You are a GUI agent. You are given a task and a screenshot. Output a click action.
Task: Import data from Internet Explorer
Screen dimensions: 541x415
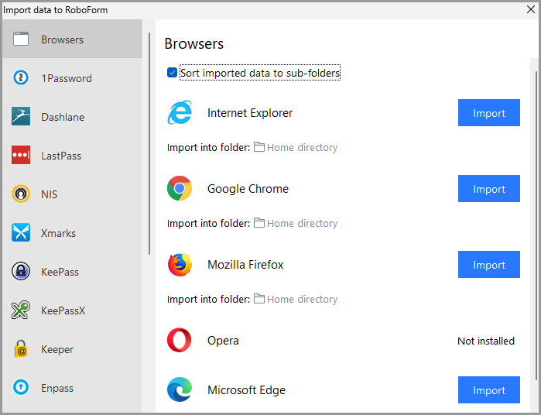pos(489,112)
